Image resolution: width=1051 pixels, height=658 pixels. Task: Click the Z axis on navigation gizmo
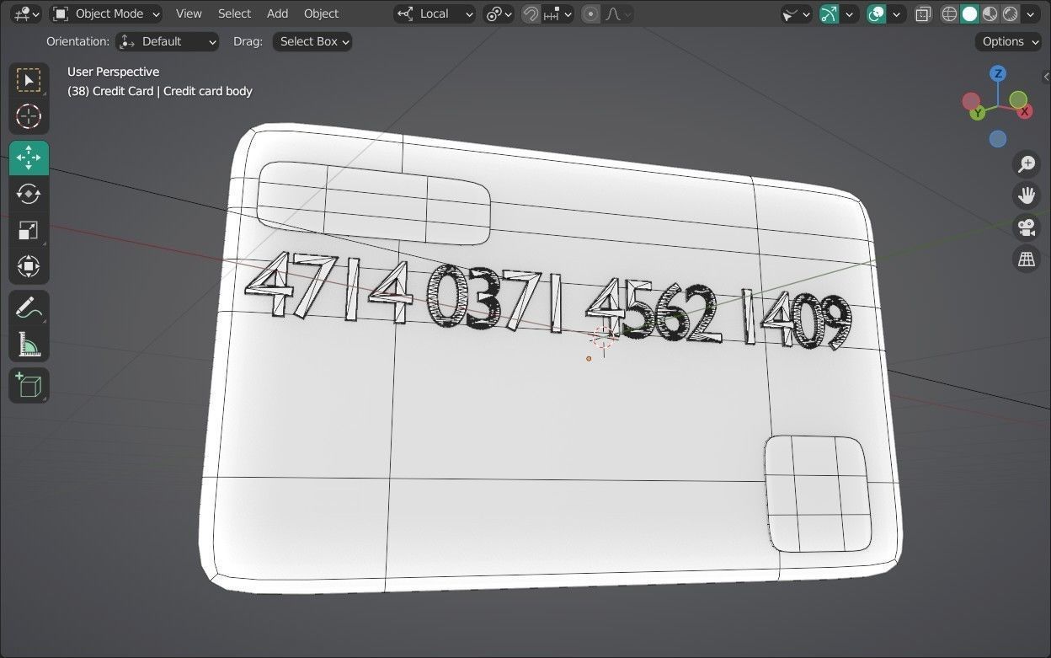coord(998,74)
